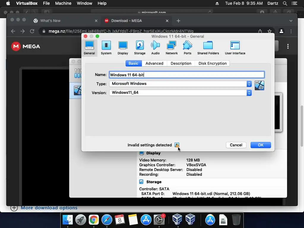Switch to the Disk Encryption tab

pyautogui.click(x=213, y=64)
